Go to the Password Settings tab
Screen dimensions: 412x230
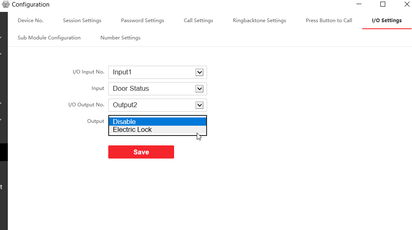(x=142, y=21)
